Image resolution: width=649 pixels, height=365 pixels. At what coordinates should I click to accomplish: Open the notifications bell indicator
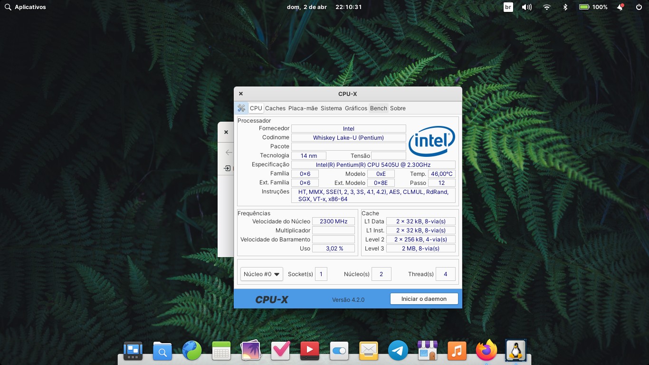coord(620,7)
